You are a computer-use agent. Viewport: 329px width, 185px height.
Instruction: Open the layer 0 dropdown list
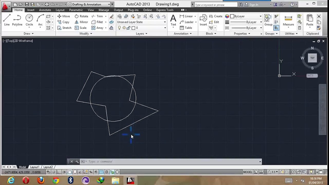pyautogui.click(x=141, y=28)
